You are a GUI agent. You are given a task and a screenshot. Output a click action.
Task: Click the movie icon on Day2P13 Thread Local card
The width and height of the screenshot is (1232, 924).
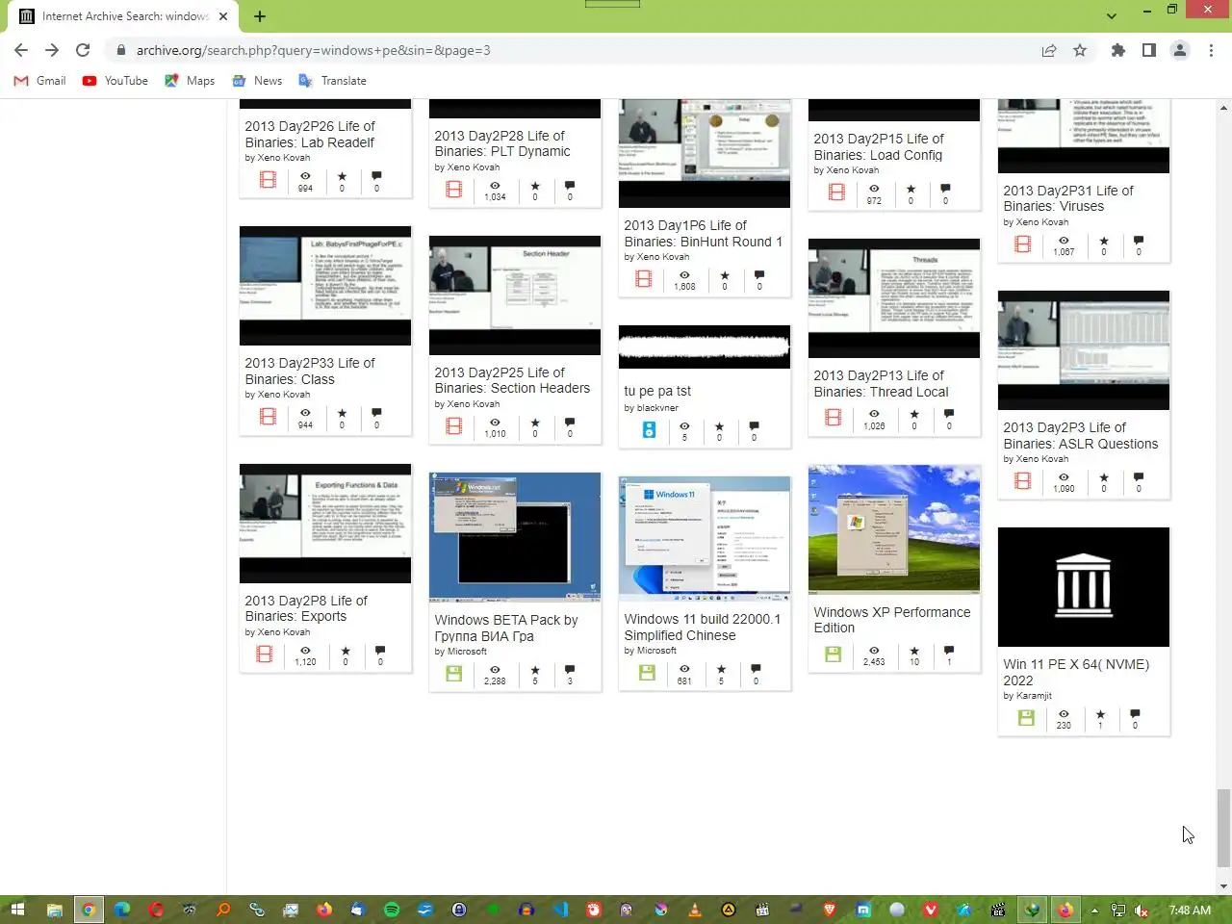coord(834,418)
